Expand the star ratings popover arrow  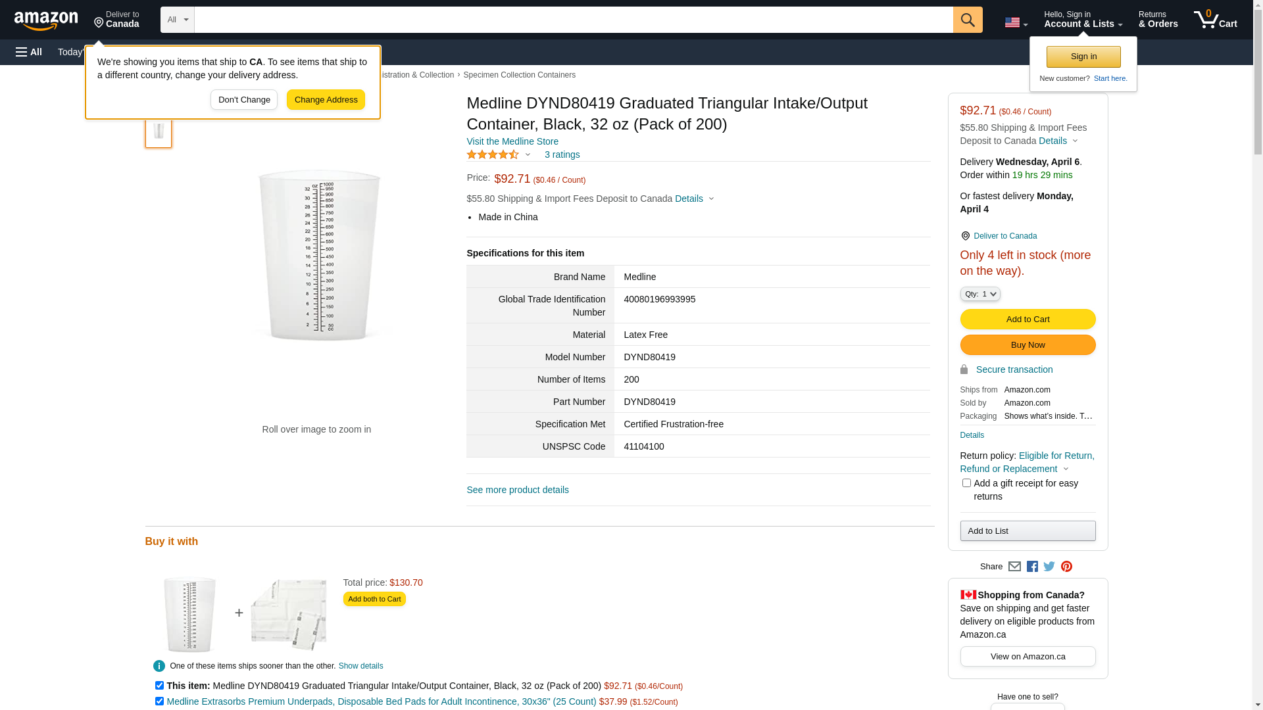pos(528,154)
